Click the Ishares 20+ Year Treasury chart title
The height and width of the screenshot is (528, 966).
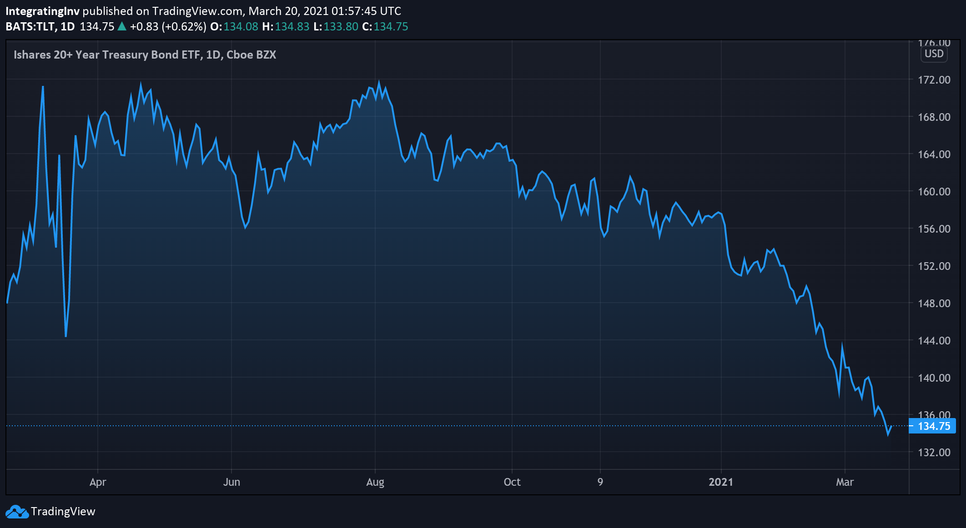pyautogui.click(x=145, y=55)
